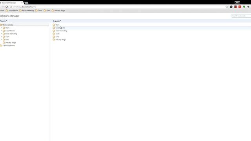Open the Chrome profile button in title bar
This screenshot has height=141, width=251.
[237, 2]
